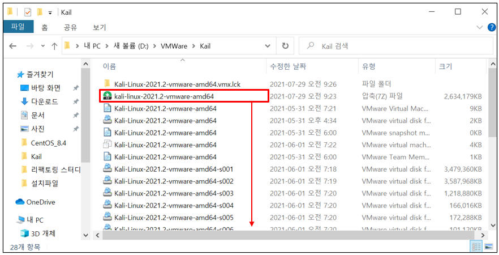The width and height of the screenshot is (499, 255).
Task: Click 새 볼륨 (D:) in the address path
Action: click(131, 46)
